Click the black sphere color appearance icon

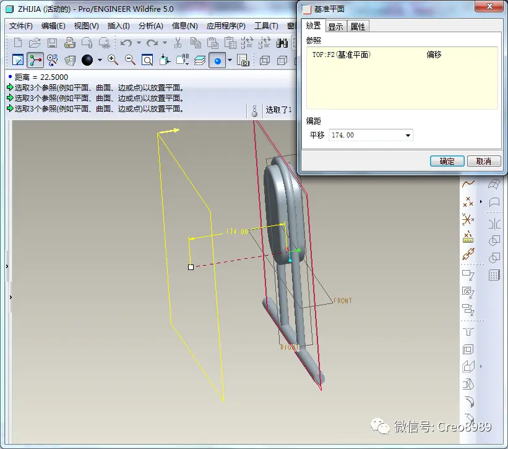pyautogui.click(x=87, y=60)
